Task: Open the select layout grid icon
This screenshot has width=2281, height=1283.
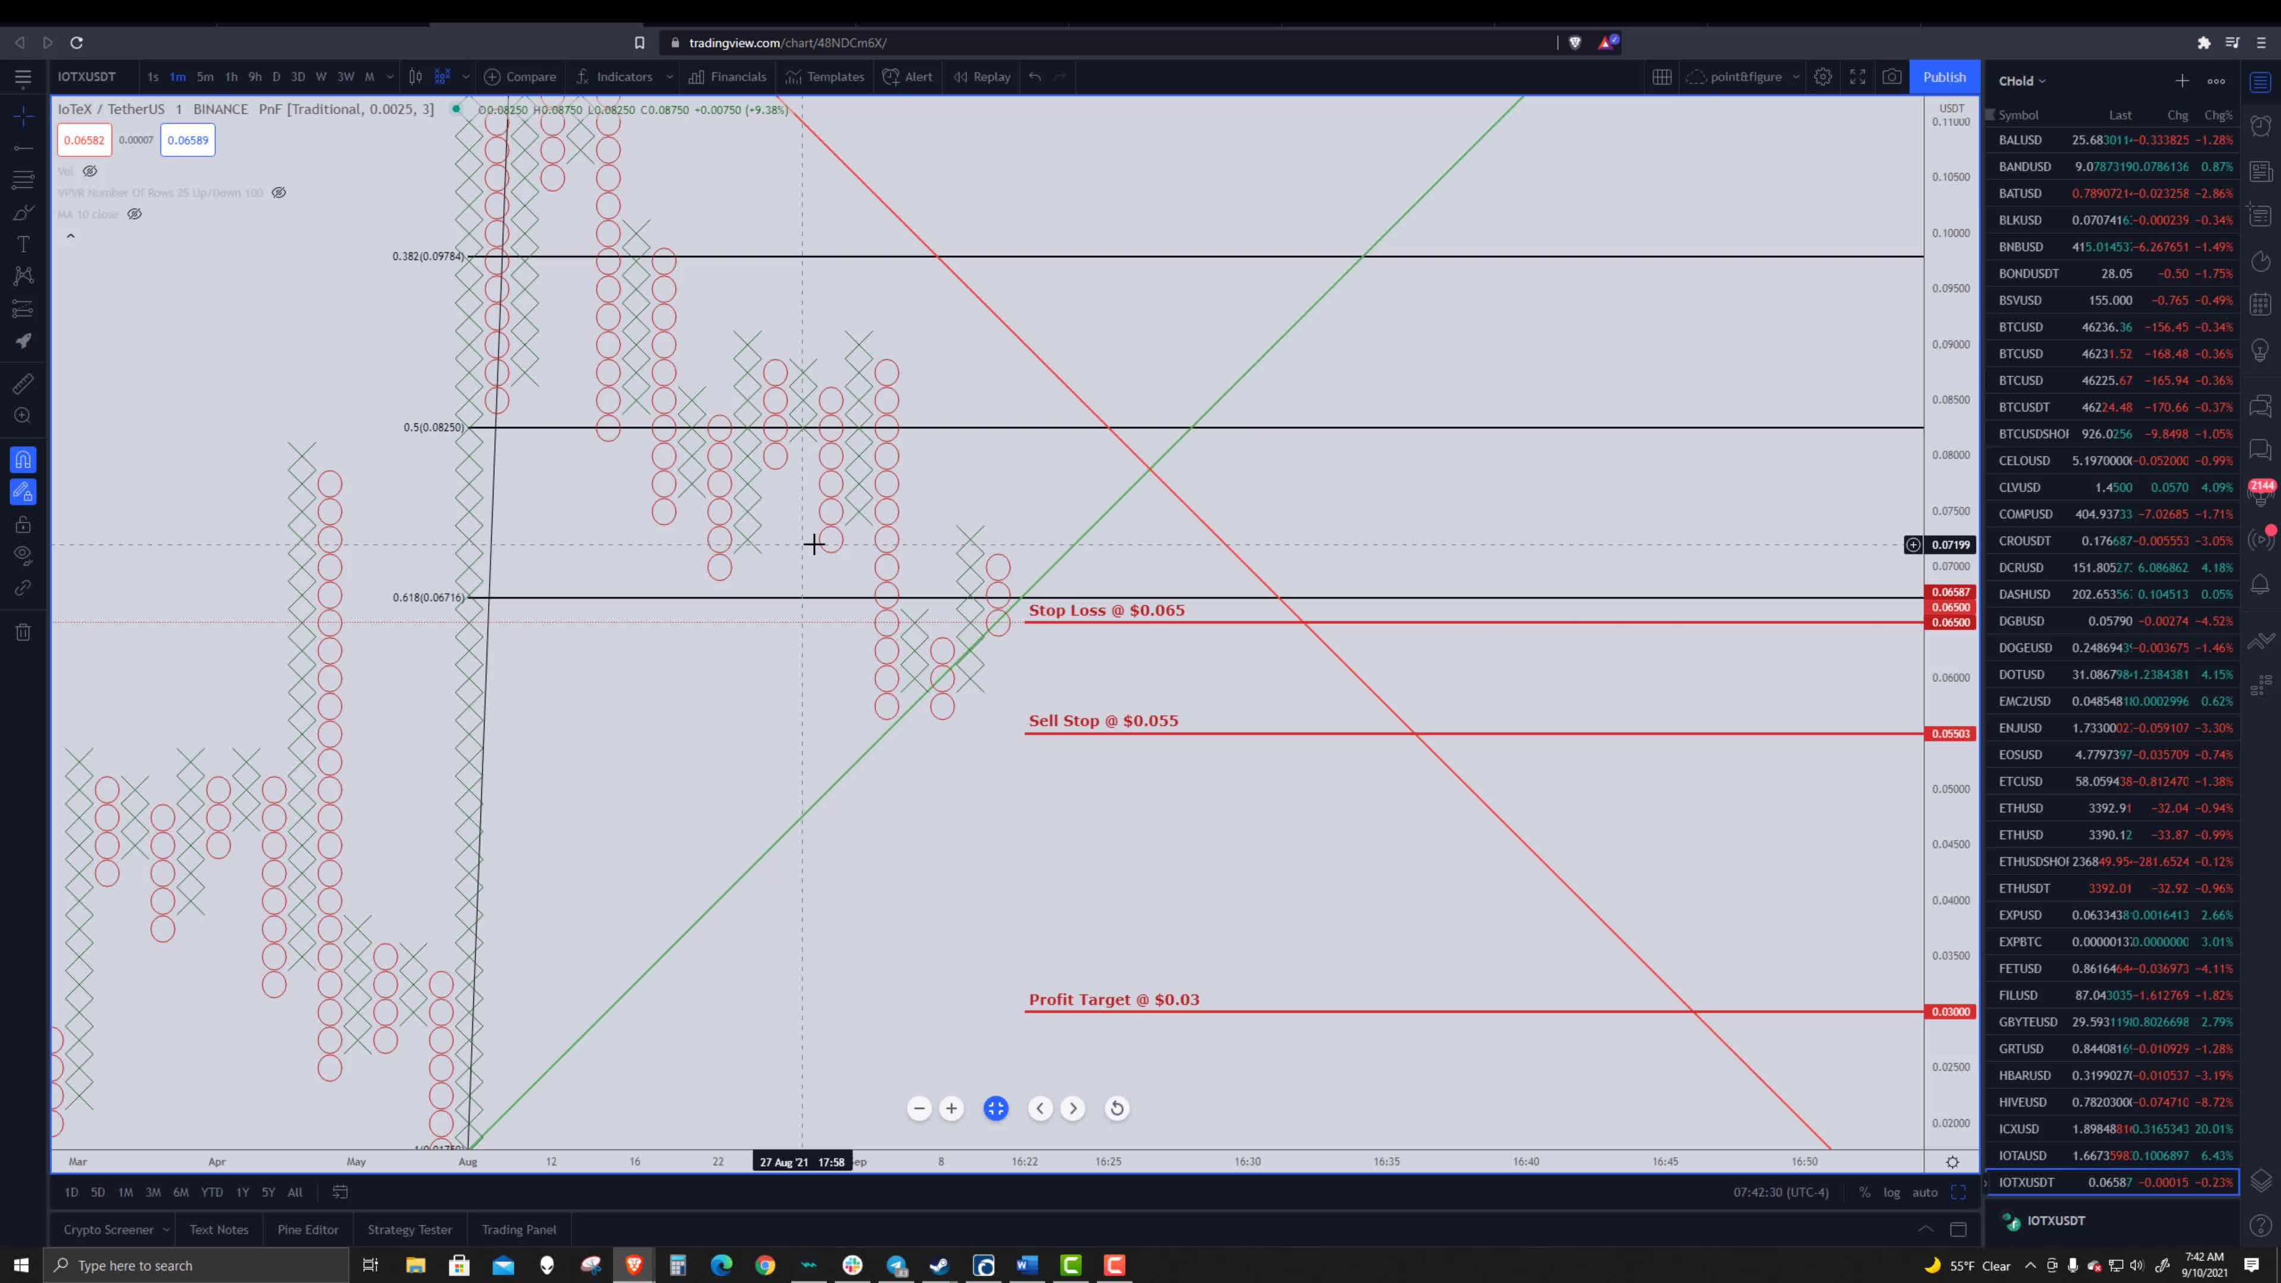Action: [x=1661, y=77]
